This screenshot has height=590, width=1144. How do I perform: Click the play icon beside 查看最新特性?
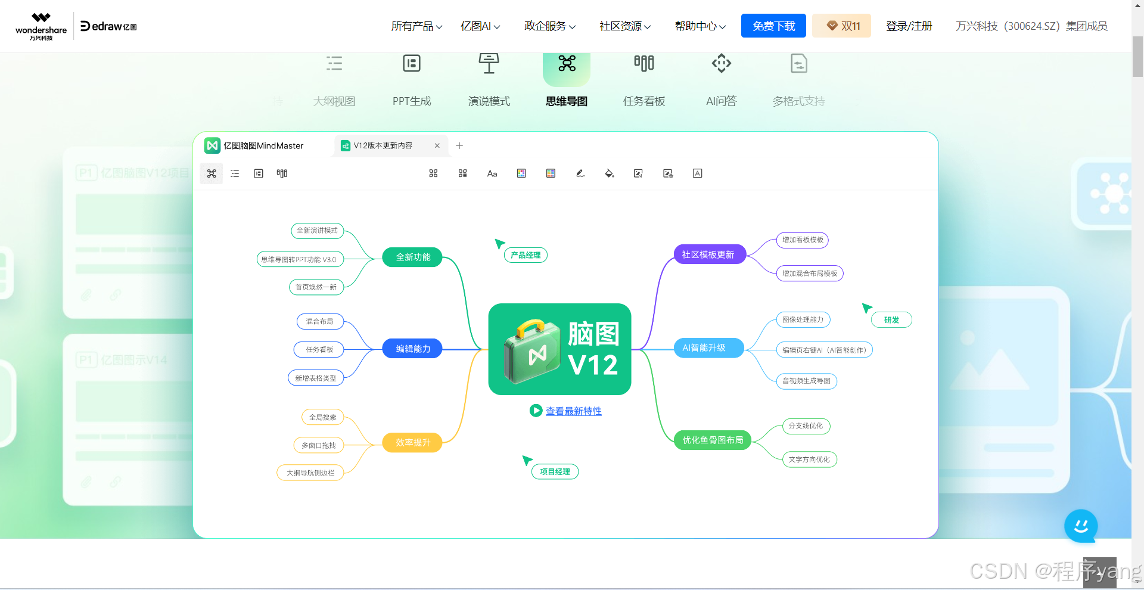(x=536, y=411)
